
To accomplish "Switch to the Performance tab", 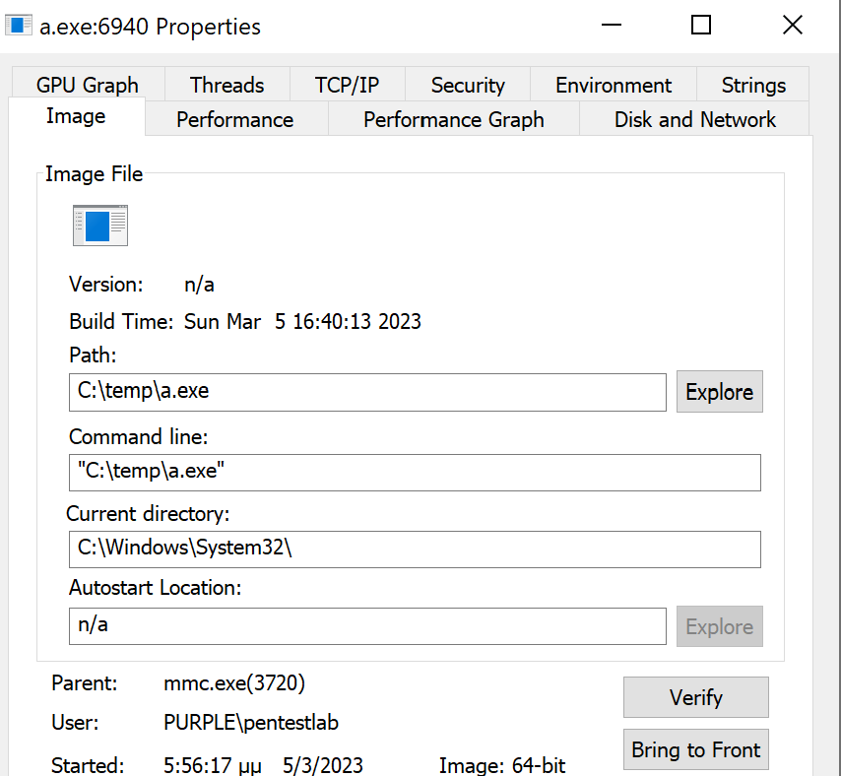I will tap(235, 120).
